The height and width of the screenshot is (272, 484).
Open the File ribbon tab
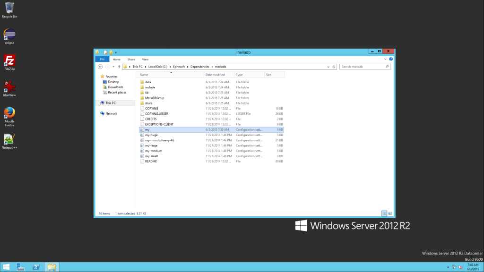click(x=102, y=59)
